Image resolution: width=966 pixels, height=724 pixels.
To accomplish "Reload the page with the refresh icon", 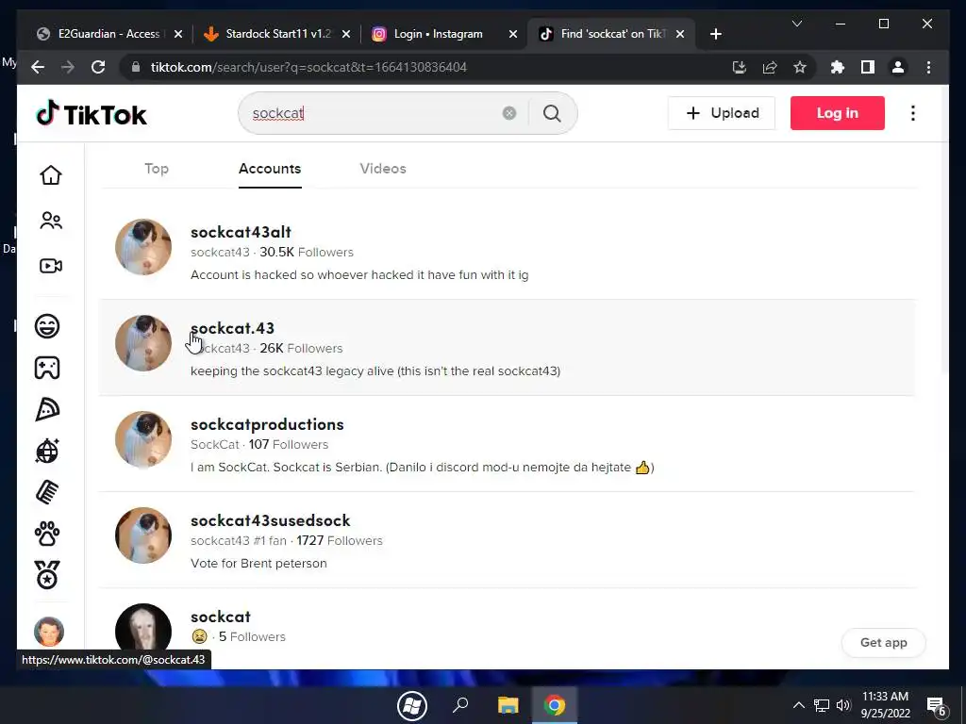I will [x=98, y=67].
